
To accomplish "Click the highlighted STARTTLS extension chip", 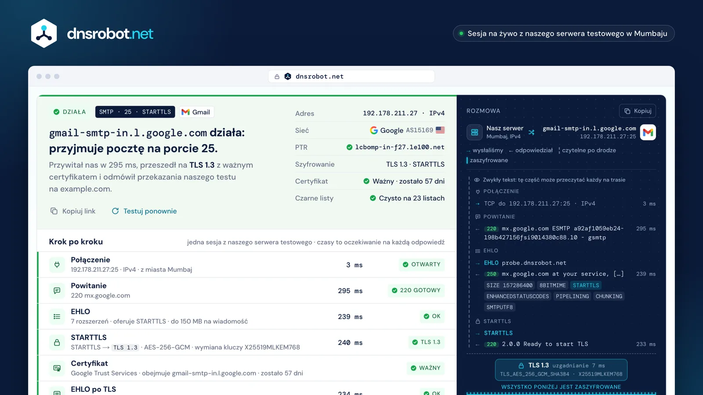I will [586, 285].
